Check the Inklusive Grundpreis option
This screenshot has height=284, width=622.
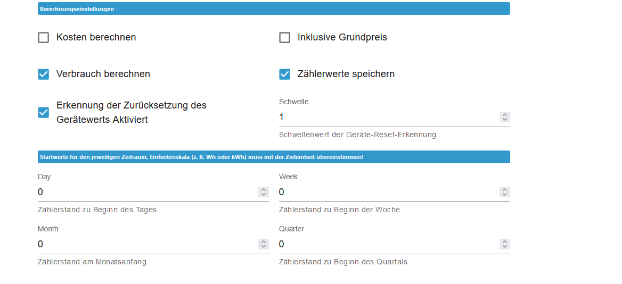[x=285, y=38]
